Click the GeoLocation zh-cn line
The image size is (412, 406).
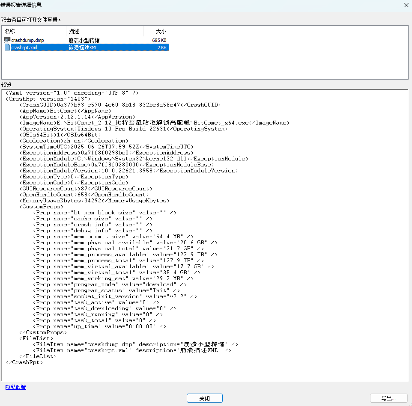tap(74, 141)
